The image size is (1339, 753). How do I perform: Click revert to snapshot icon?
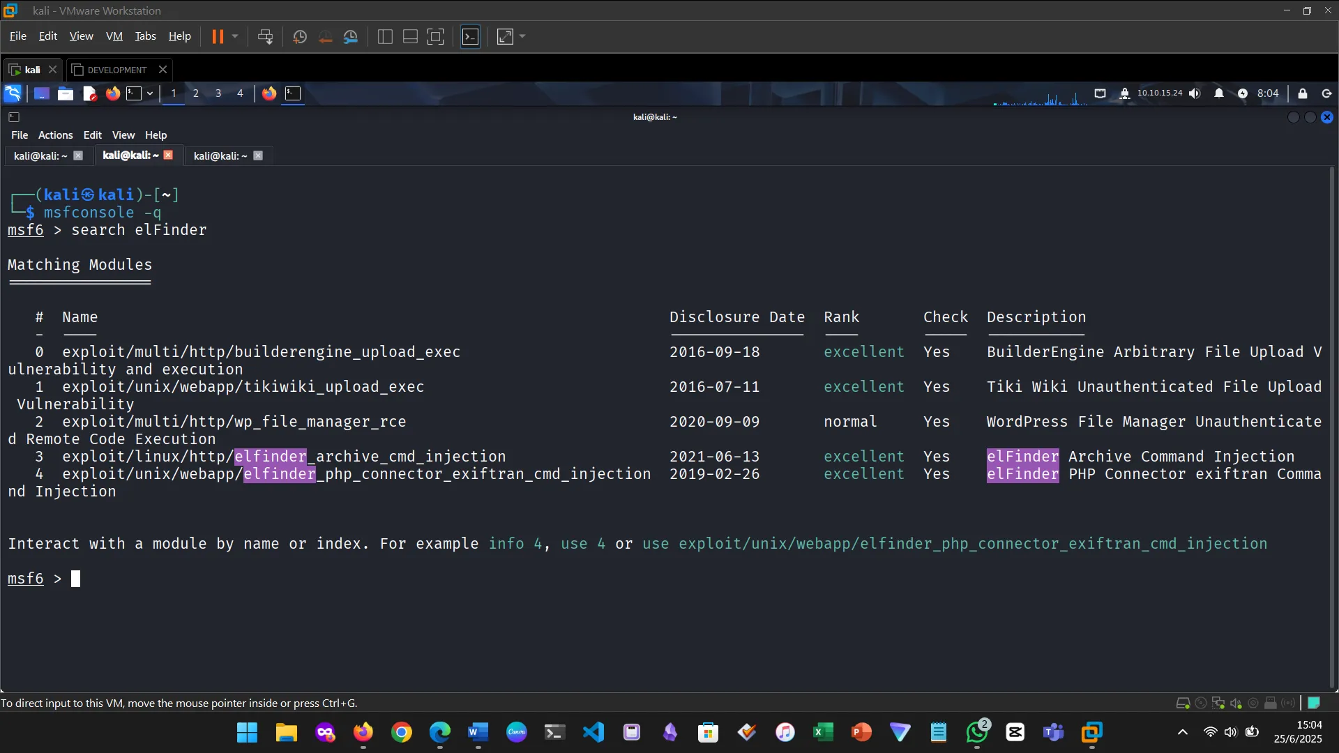(x=325, y=37)
